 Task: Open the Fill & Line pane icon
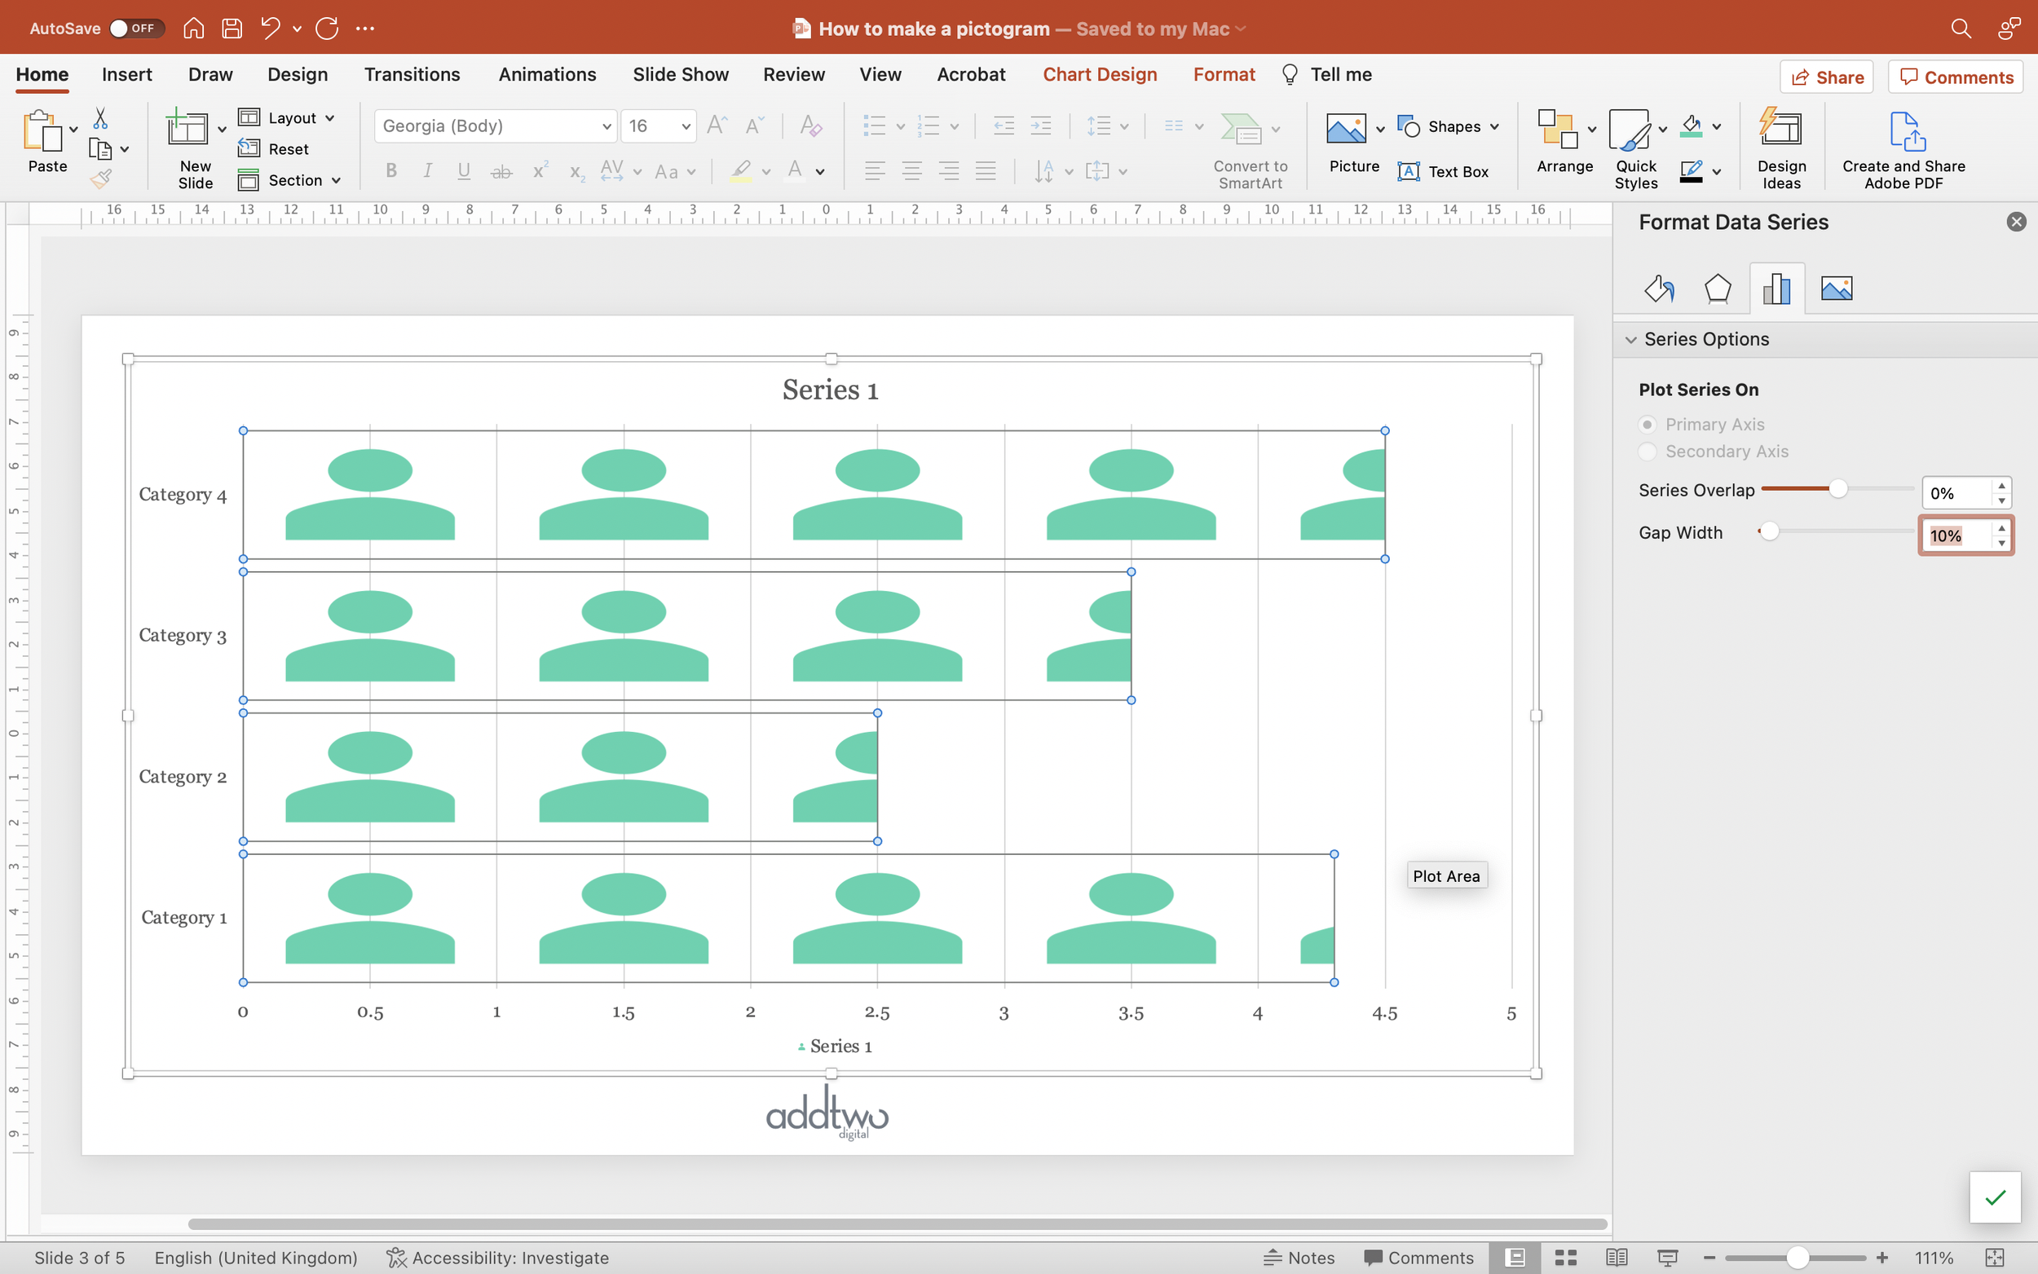(x=1659, y=289)
